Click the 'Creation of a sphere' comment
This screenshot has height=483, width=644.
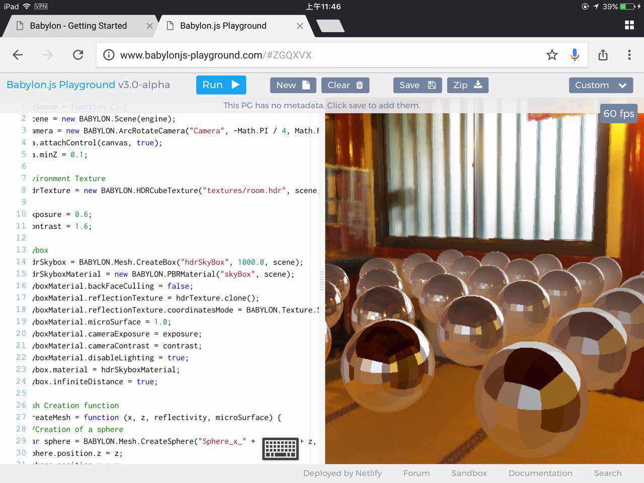pos(78,429)
